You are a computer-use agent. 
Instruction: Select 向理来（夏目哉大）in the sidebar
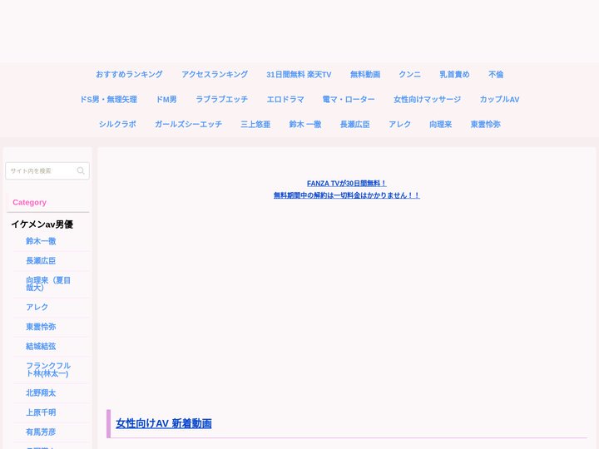pos(48,284)
